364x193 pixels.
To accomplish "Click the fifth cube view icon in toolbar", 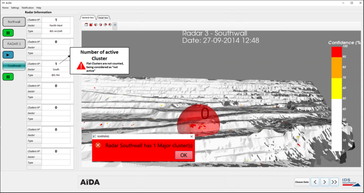I will 105,25.
